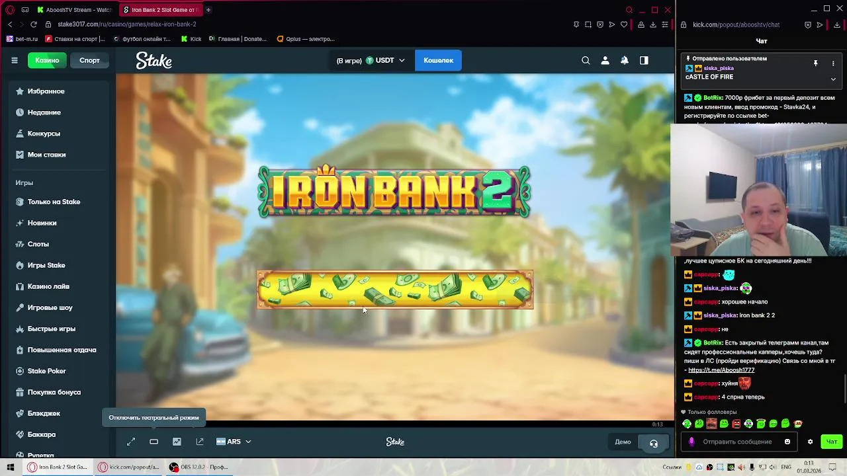847x476 pixels.
Task: Switch to Демо mode toggle
Action: pos(623,442)
